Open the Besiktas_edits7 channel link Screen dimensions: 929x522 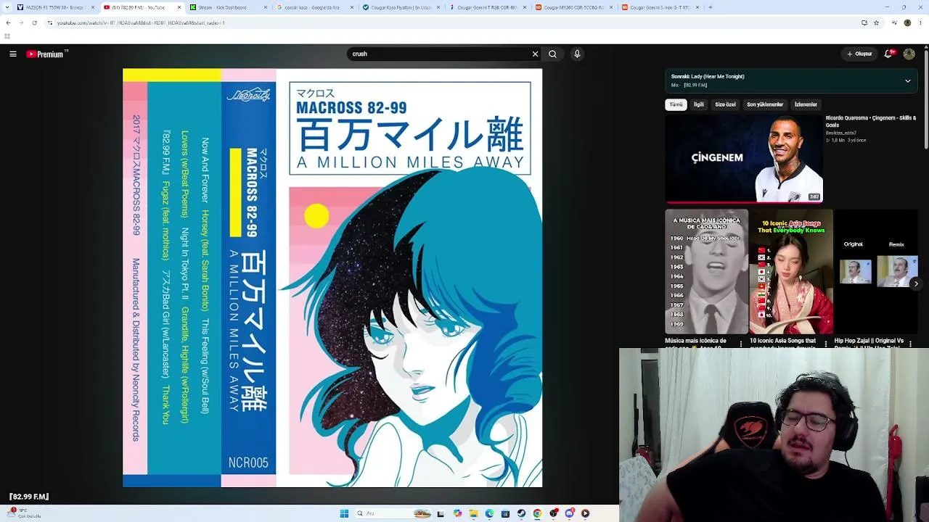(841, 133)
